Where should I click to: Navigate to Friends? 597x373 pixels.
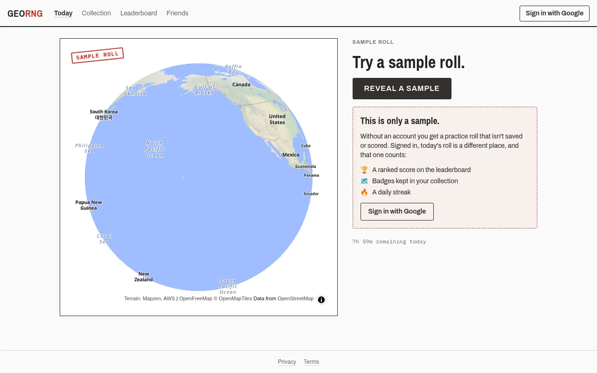(x=177, y=13)
